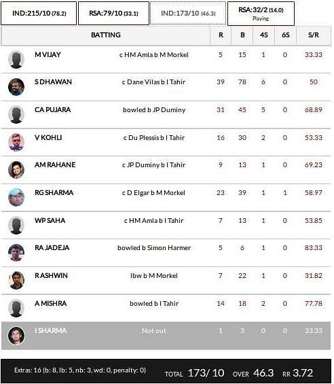The height and width of the screenshot is (384, 334).
Task: Click the BATTING column header
Action: pos(106,35)
